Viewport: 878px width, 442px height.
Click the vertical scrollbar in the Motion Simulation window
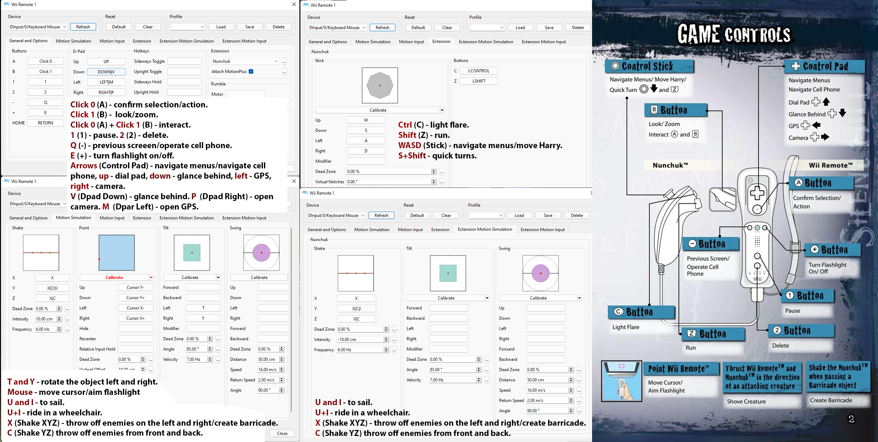tap(291, 319)
